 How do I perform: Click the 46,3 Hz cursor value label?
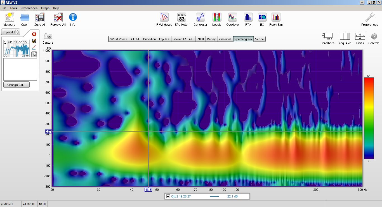(x=148, y=189)
